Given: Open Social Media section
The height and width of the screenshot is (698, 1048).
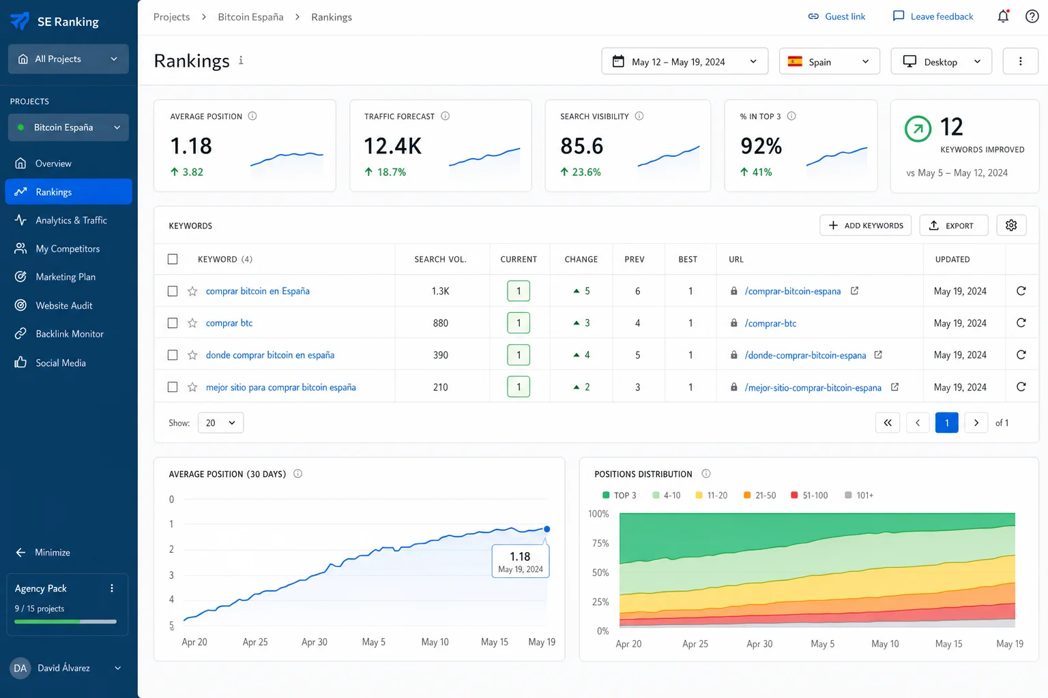Looking at the screenshot, I should [x=68, y=363].
